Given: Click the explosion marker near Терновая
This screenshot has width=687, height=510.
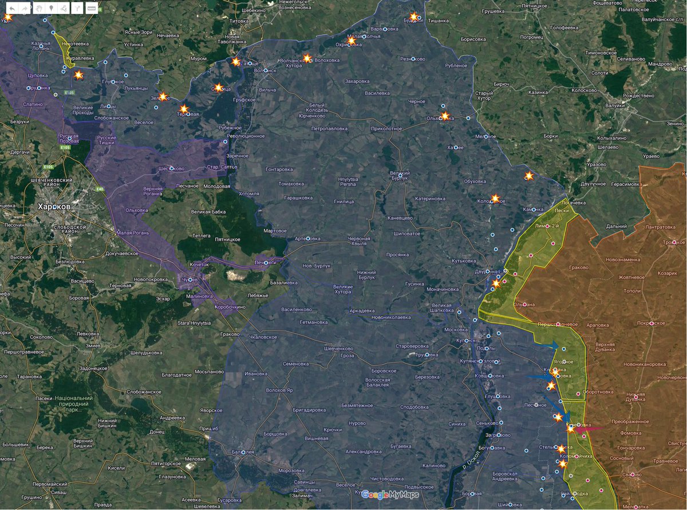Looking at the screenshot, I should pyautogui.click(x=184, y=109).
